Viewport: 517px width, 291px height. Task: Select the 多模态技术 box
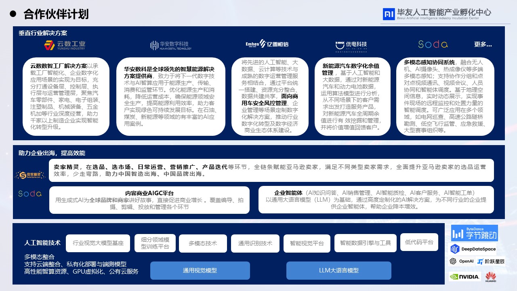203,243
